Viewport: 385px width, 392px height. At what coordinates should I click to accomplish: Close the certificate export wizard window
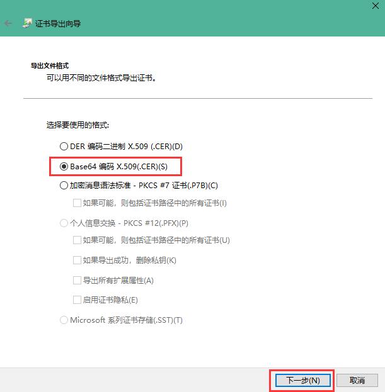pos(374,5)
